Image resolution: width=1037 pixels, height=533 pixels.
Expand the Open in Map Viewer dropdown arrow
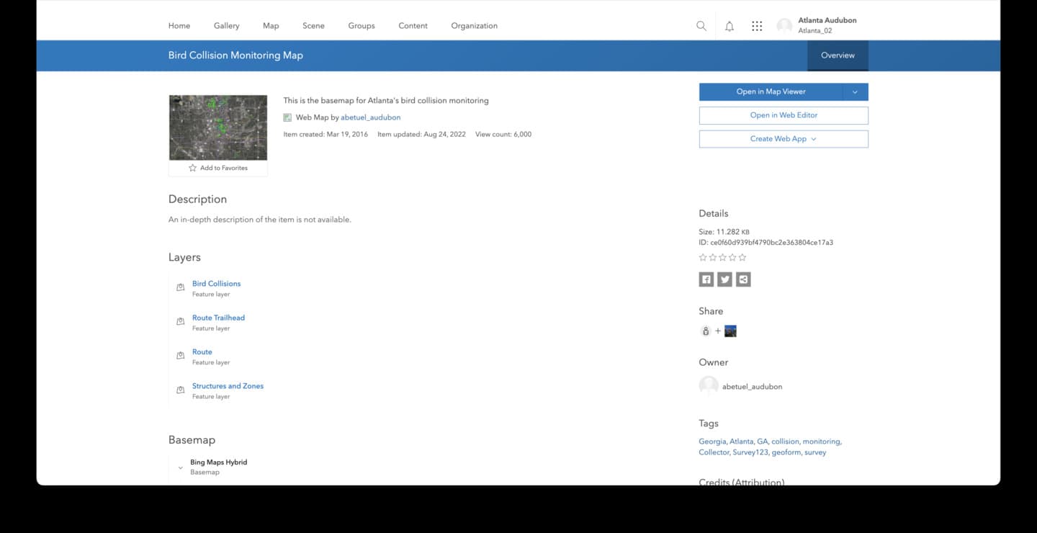pos(855,92)
